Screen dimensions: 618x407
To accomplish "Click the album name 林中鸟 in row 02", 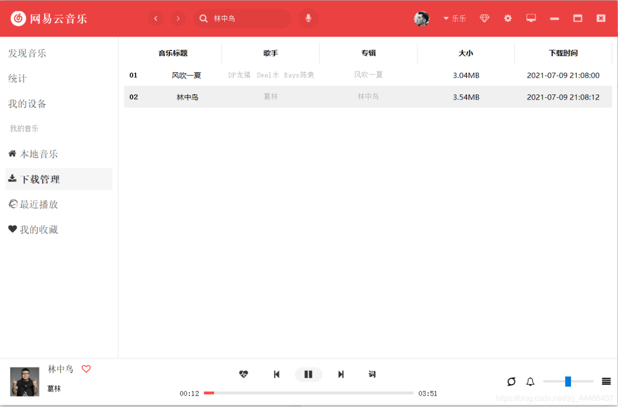I will 368,97.
